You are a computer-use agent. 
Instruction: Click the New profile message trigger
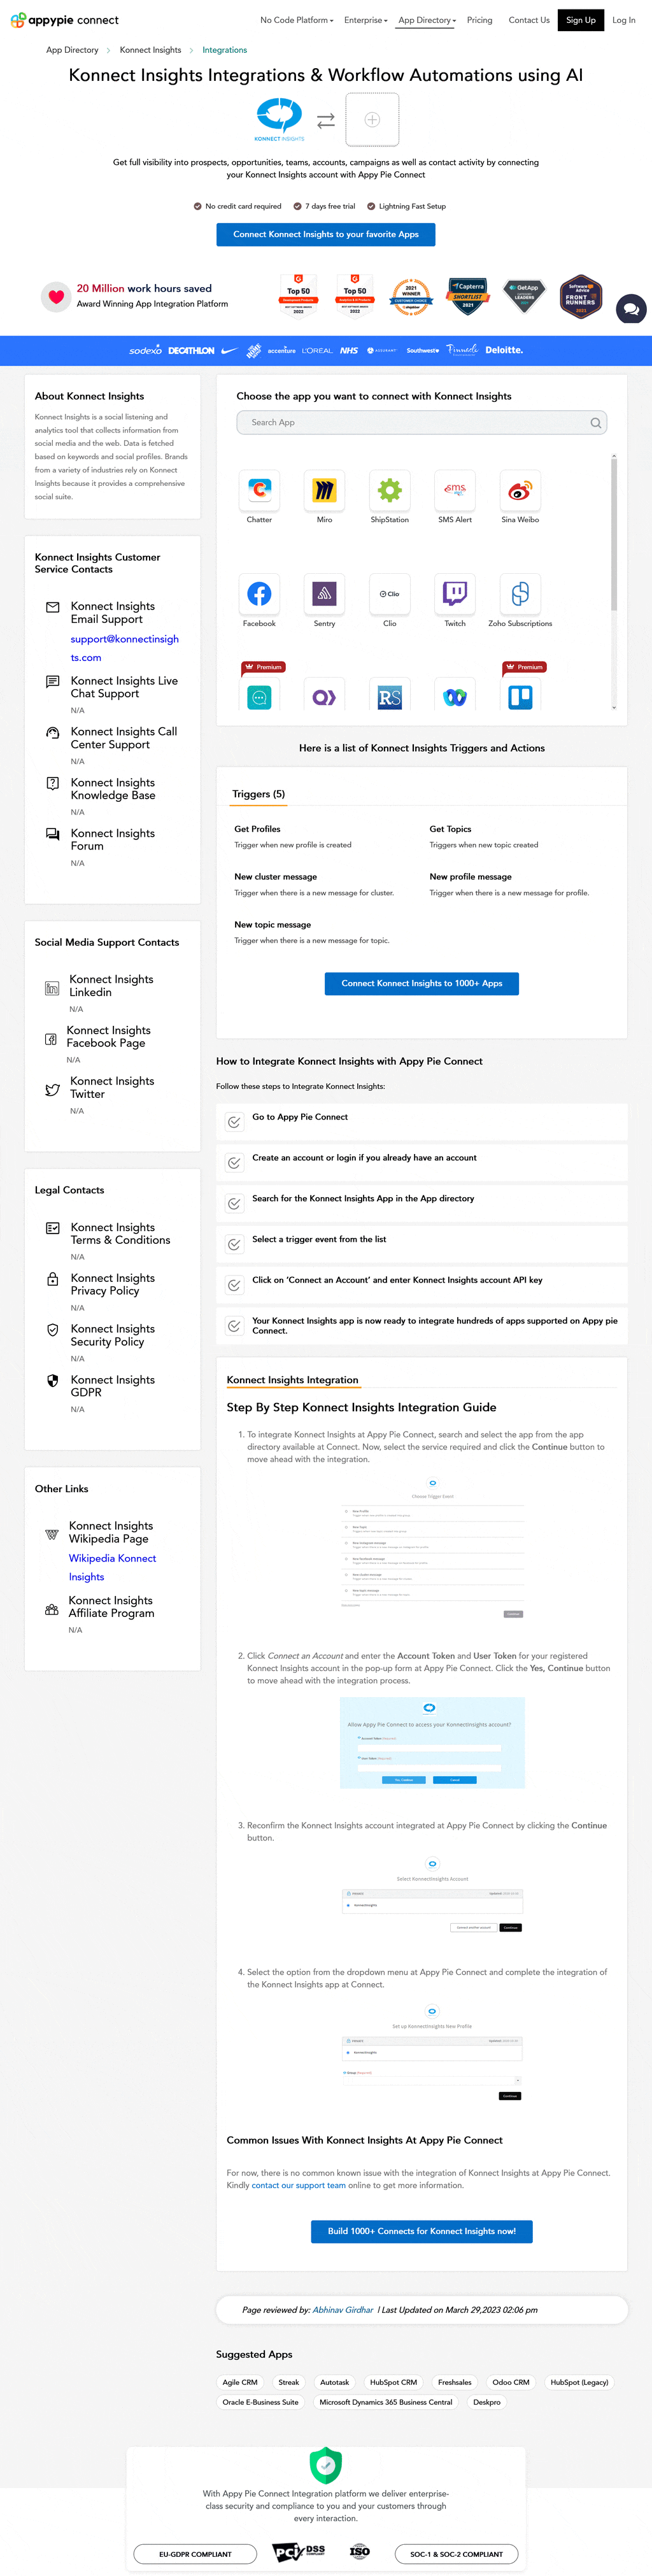470,877
